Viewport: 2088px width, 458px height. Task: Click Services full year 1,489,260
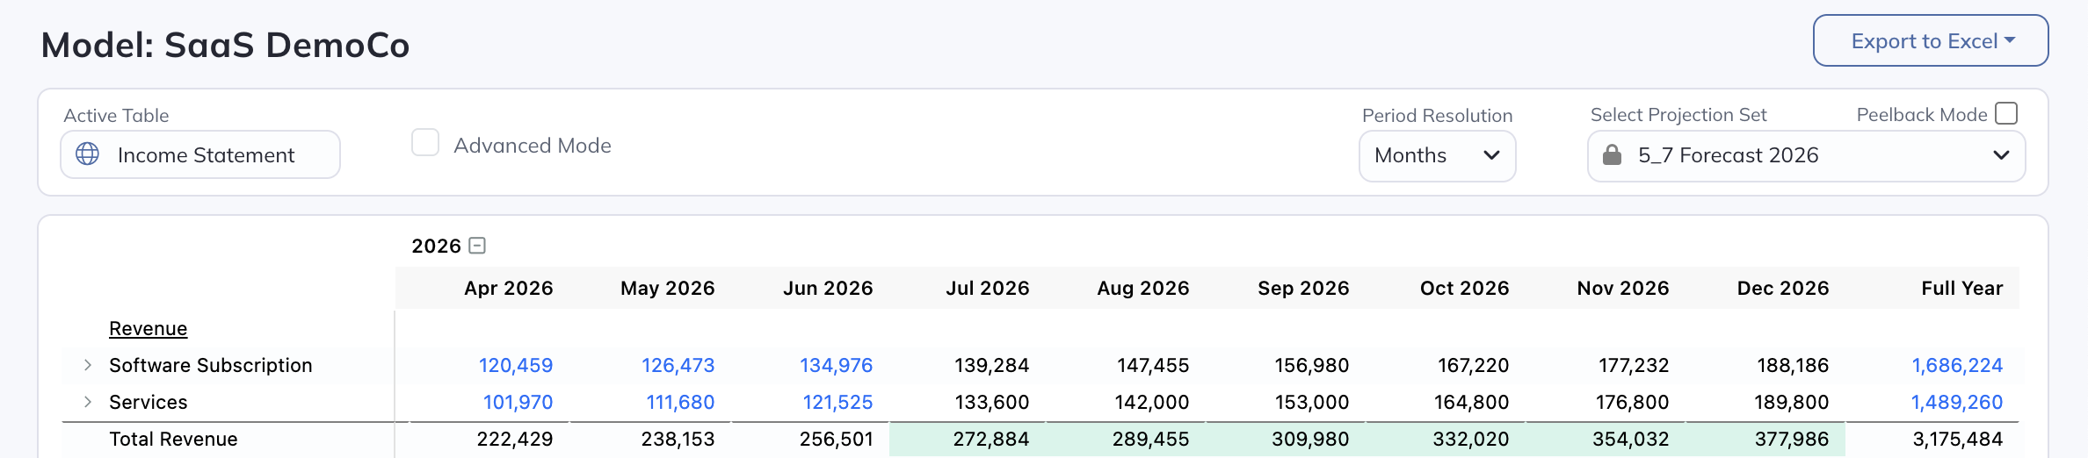point(1957,402)
